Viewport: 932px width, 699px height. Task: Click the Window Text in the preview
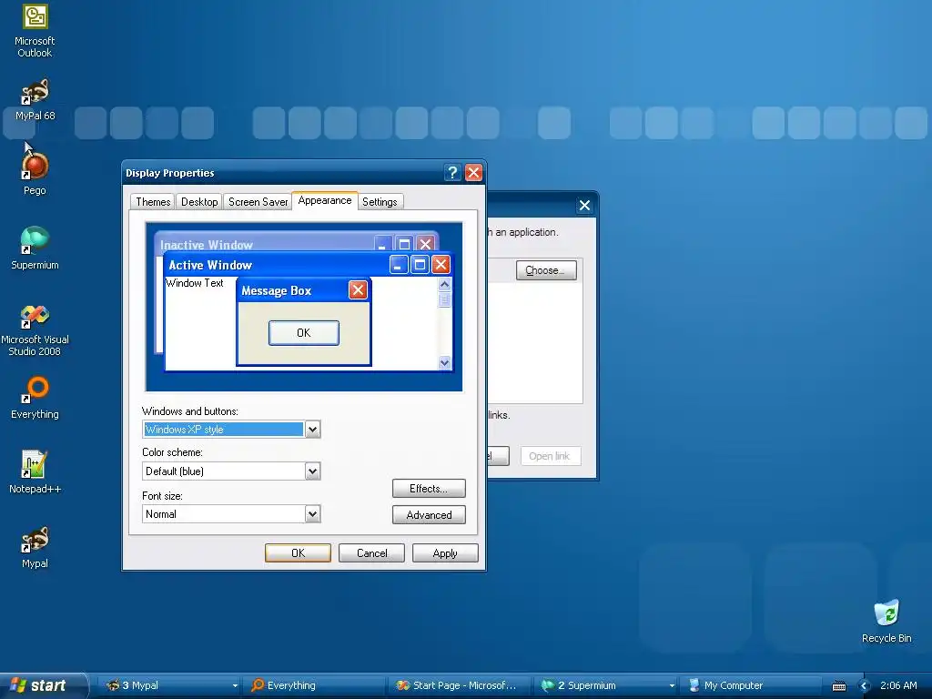195,283
